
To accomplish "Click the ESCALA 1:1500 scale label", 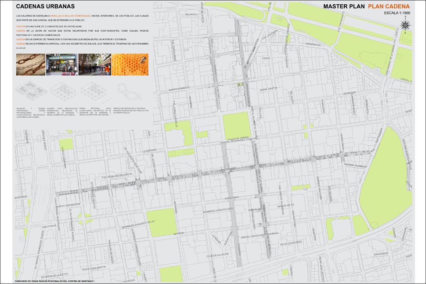I will (x=397, y=14).
